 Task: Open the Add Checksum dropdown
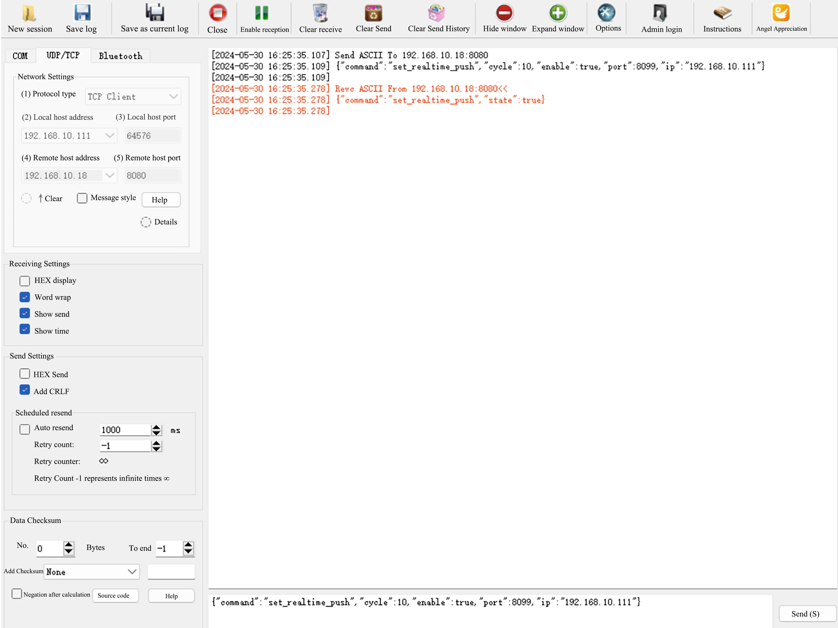coord(91,572)
